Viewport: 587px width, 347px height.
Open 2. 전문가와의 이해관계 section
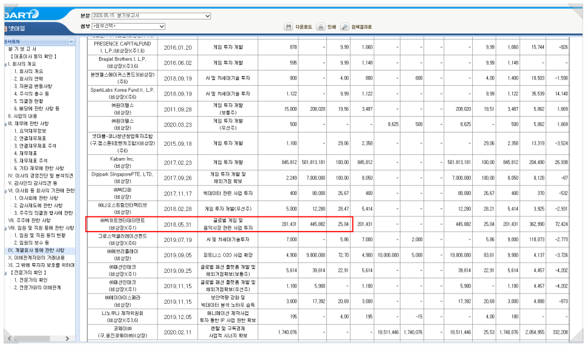point(37,288)
